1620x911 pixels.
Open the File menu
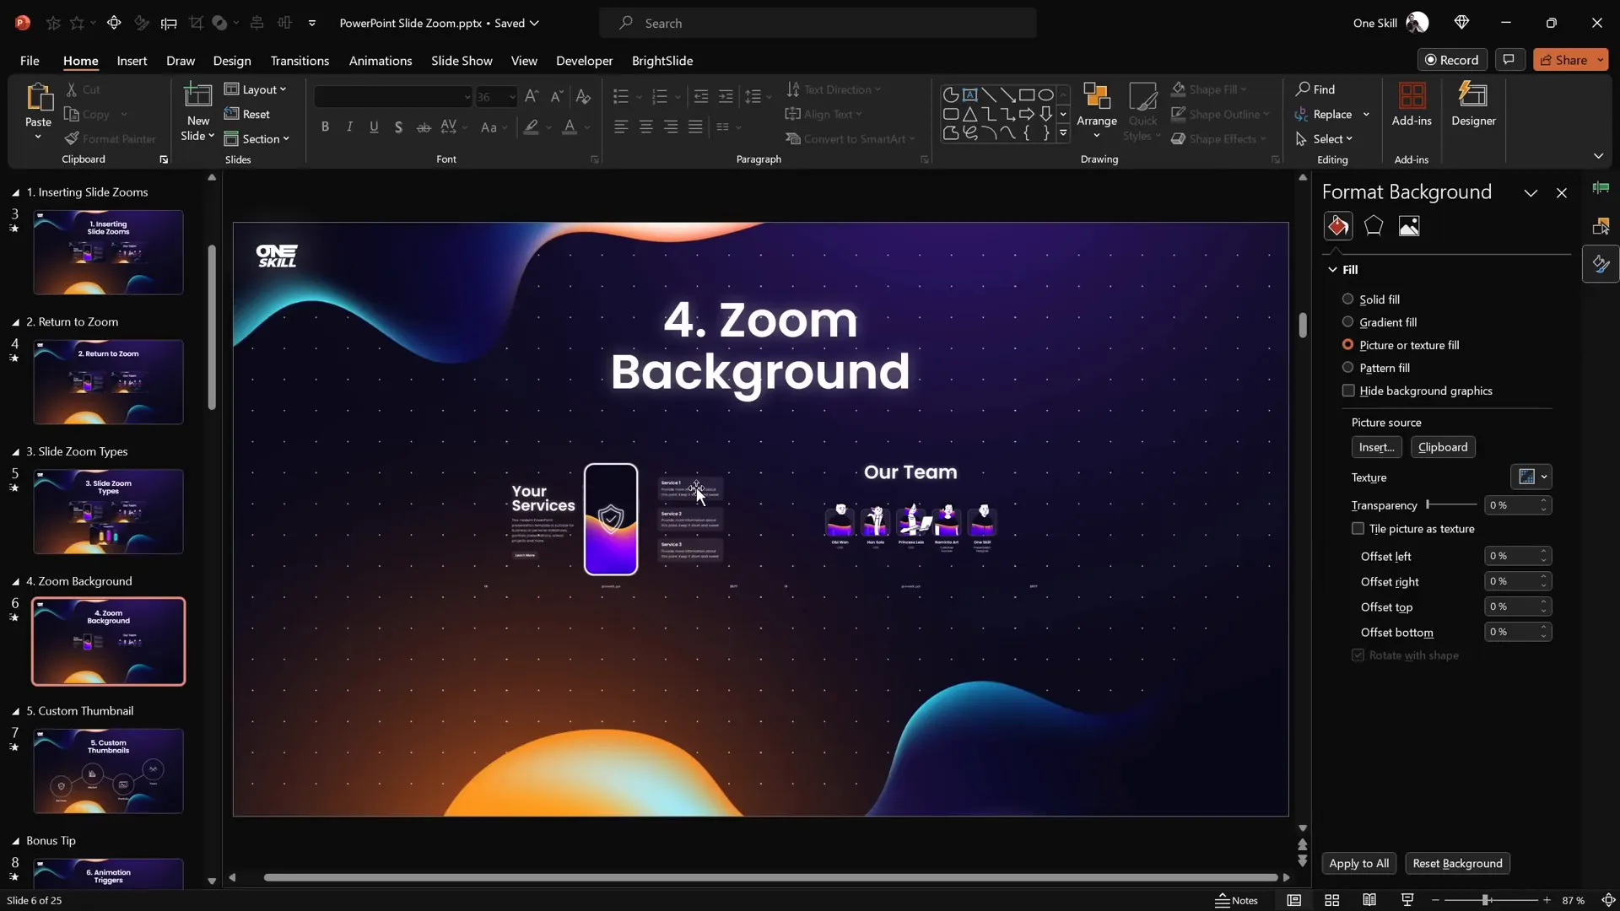(30, 61)
